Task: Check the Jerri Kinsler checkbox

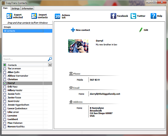Action: [5, 101]
